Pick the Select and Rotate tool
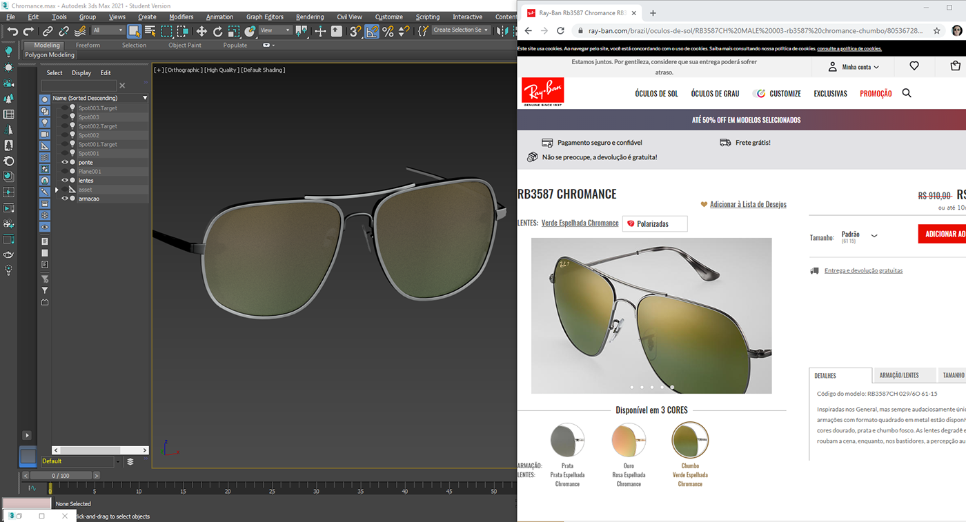966x522 pixels. coord(217,31)
